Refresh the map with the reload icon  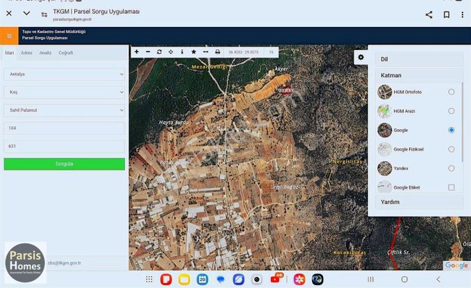[159, 52]
